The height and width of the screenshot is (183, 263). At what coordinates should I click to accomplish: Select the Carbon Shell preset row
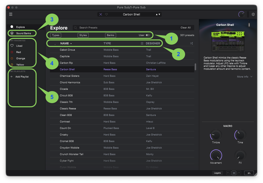click(x=122, y=69)
